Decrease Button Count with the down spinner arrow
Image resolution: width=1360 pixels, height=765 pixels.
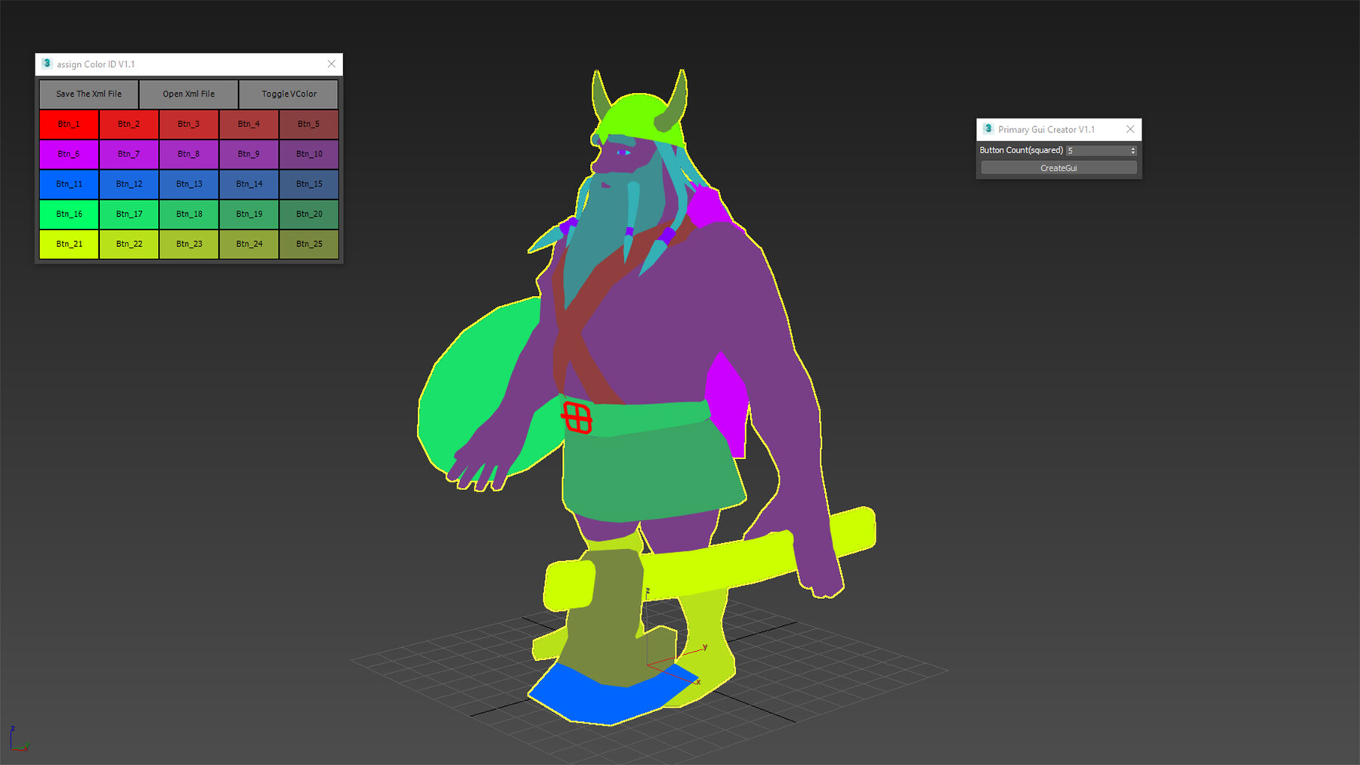click(x=1133, y=153)
